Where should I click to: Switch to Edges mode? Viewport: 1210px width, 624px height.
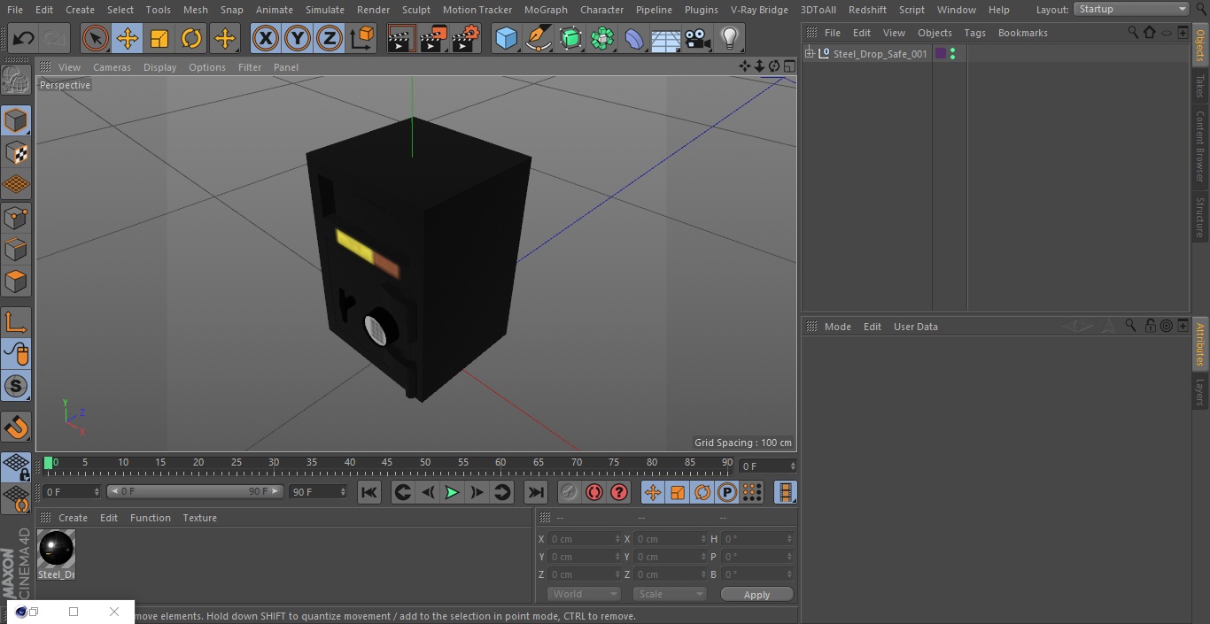(x=16, y=250)
